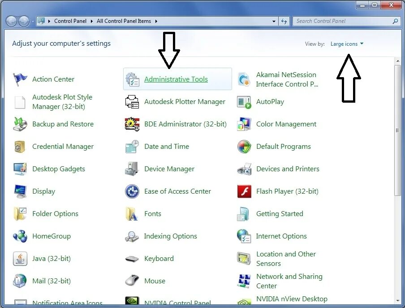Screen dimensions: 405x308
Task: Open the Folder Options icon
Action: coord(20,214)
